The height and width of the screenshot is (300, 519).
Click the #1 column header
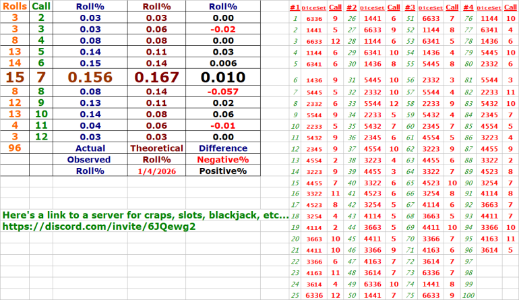pyautogui.click(x=295, y=7)
